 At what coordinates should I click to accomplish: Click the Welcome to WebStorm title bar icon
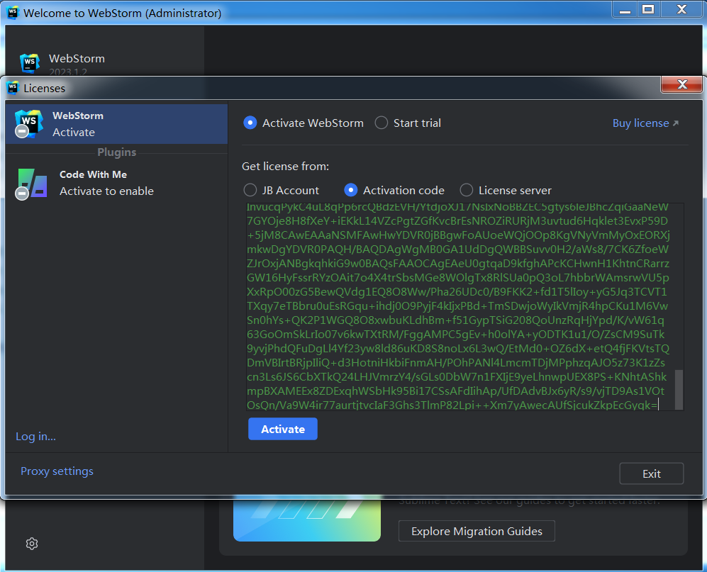coord(12,13)
